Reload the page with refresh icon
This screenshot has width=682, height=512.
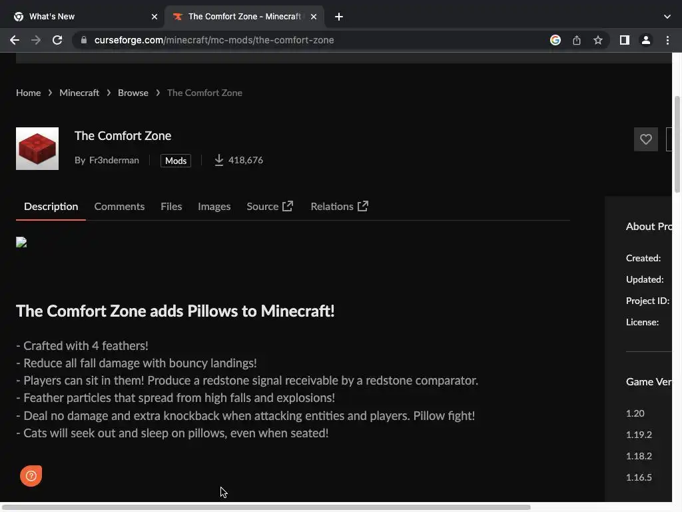coord(57,40)
